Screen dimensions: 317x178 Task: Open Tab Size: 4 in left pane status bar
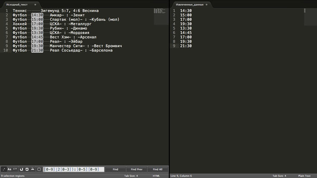pos(131,176)
